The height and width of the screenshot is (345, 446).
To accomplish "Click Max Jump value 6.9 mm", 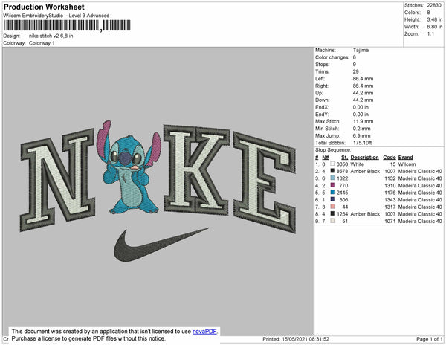I will click(362, 135).
